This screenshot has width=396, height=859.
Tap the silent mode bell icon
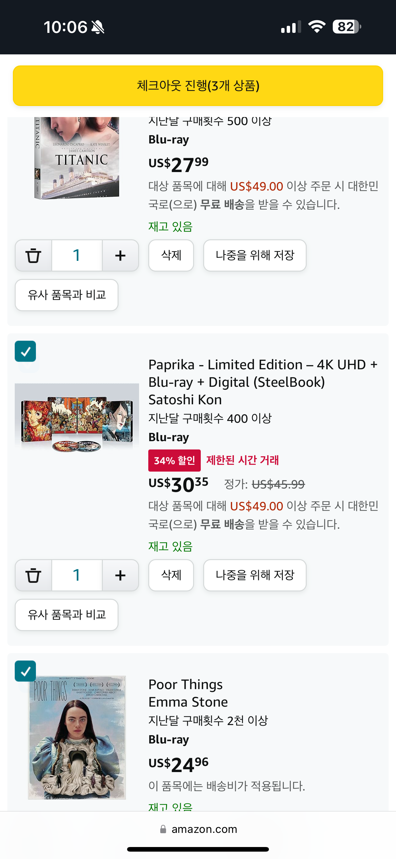click(98, 27)
